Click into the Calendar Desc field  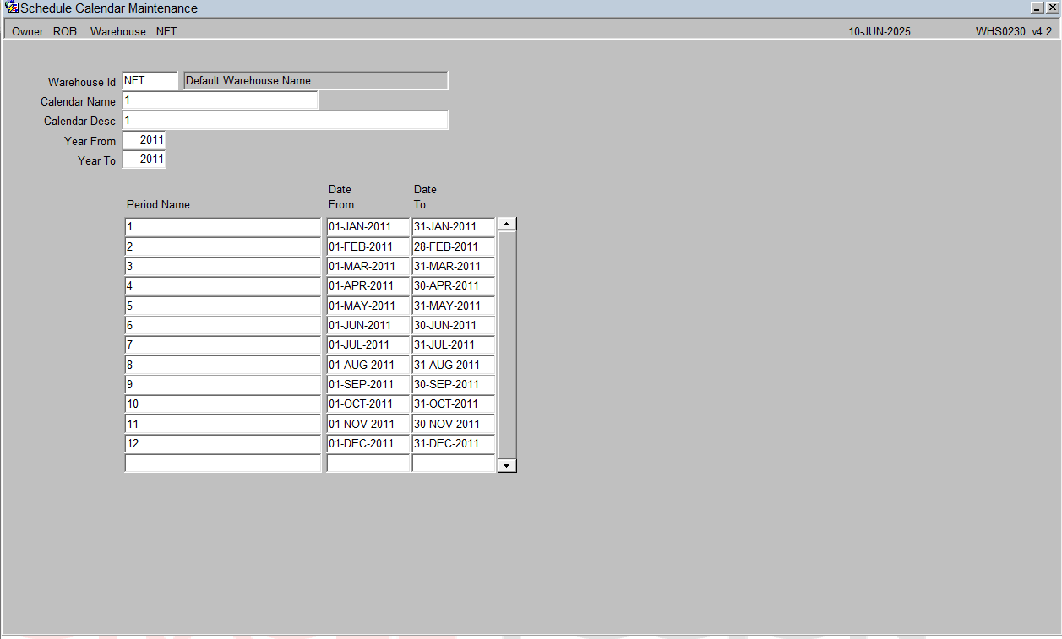pos(286,121)
